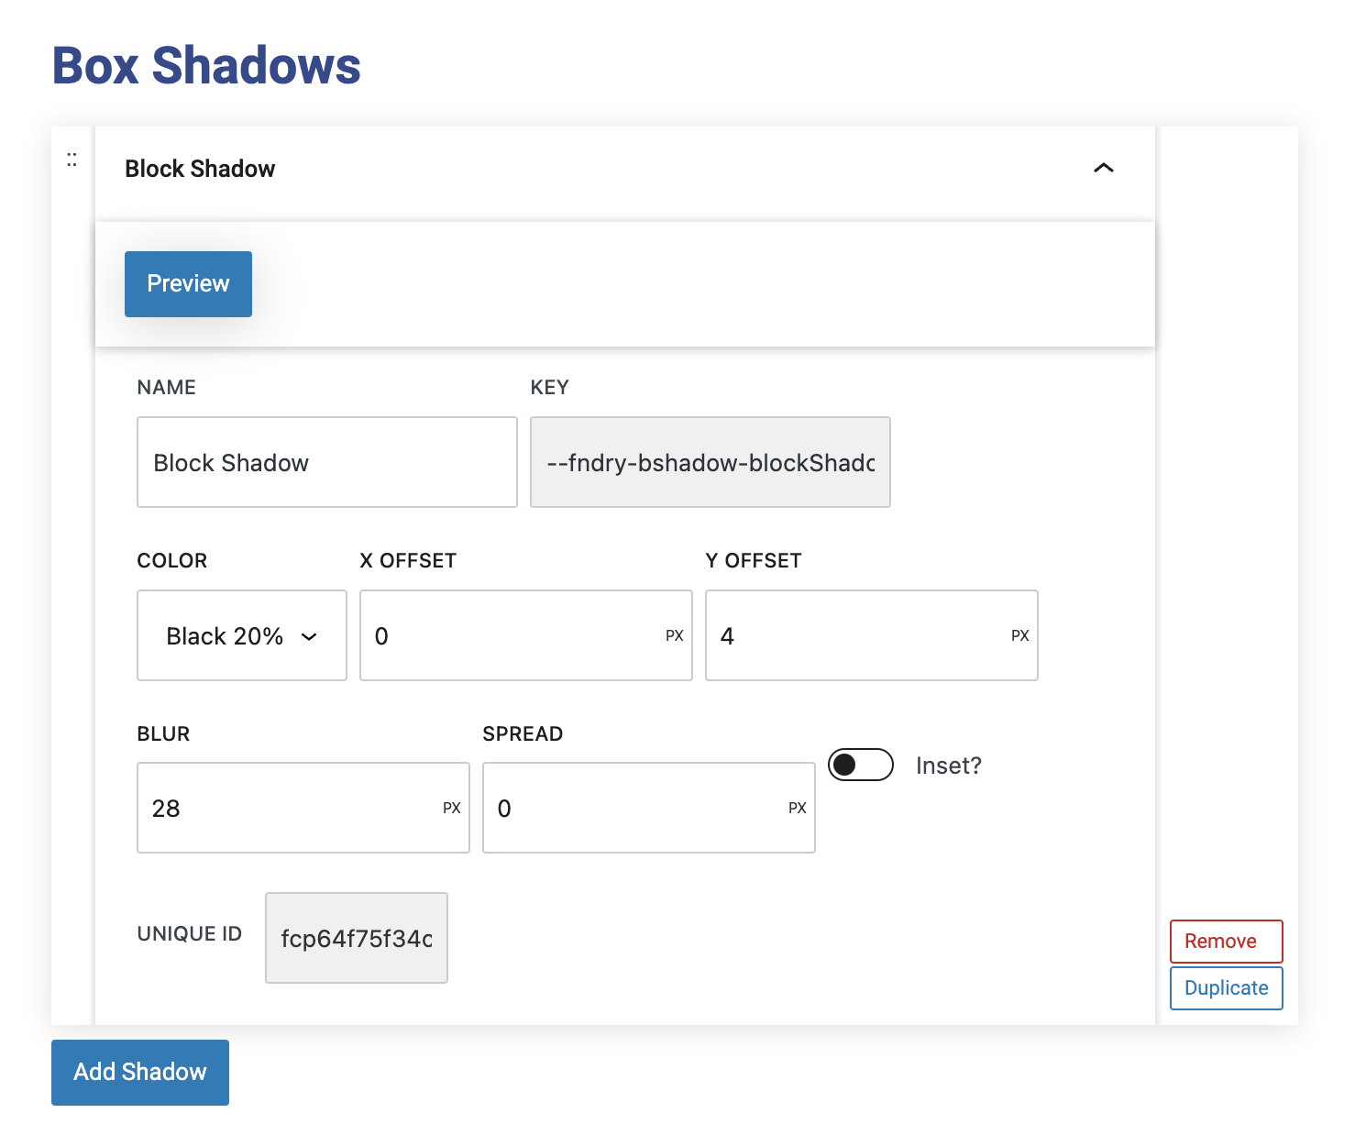1355x1146 pixels.
Task: Click the Unique ID field
Action: coord(356,938)
